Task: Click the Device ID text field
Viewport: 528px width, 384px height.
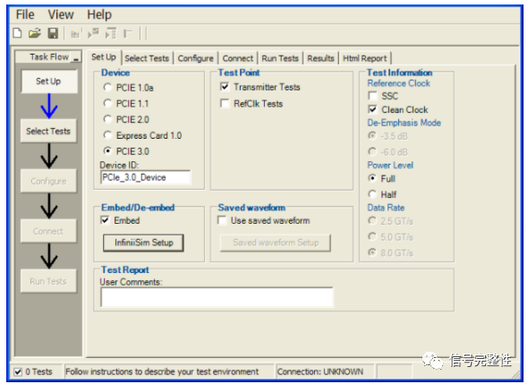Action: tap(146, 177)
